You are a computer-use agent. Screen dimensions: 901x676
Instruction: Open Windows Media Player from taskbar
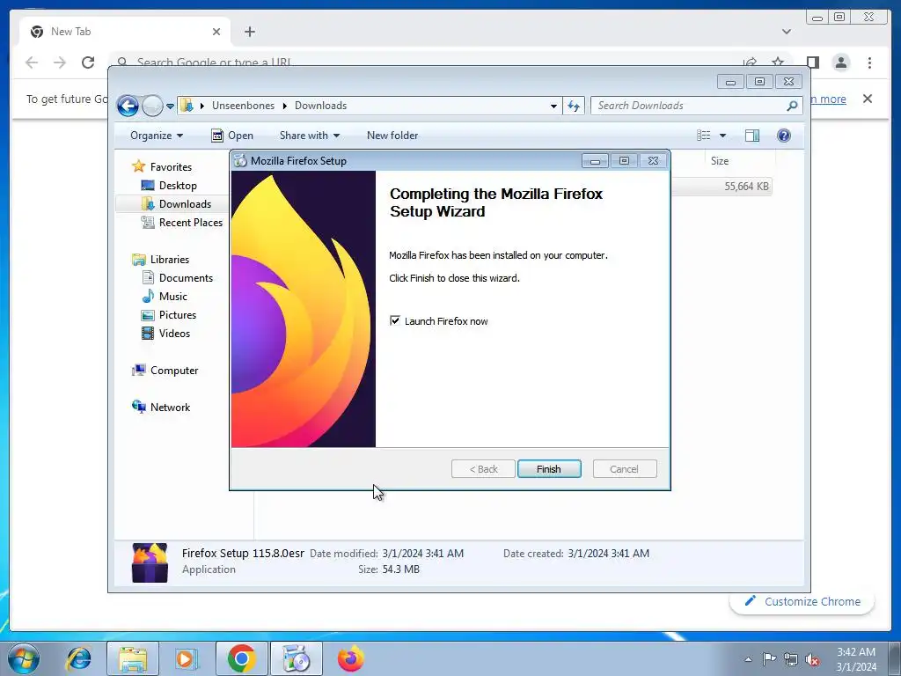(x=186, y=658)
